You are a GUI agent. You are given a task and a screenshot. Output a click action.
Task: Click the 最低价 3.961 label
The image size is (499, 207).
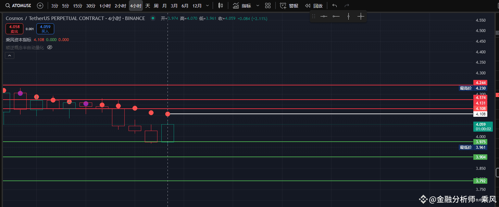[x=473, y=147]
